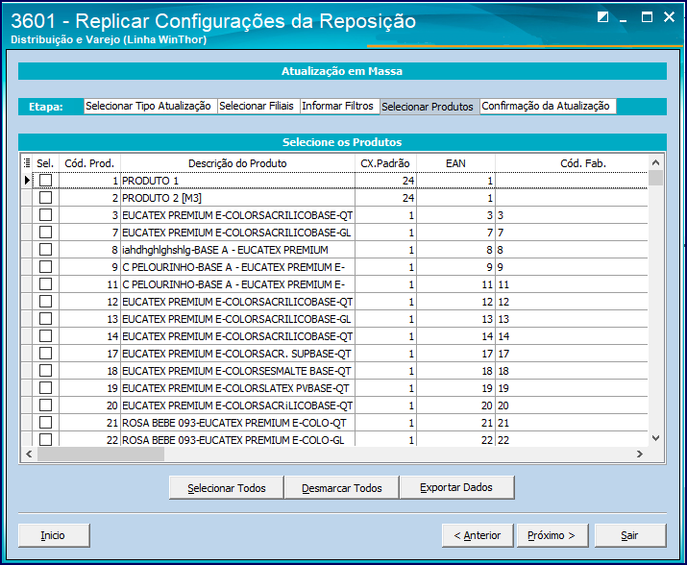This screenshot has height=565, width=687.
Task: Sort by Descrição do Produto column header
Action: point(237,163)
